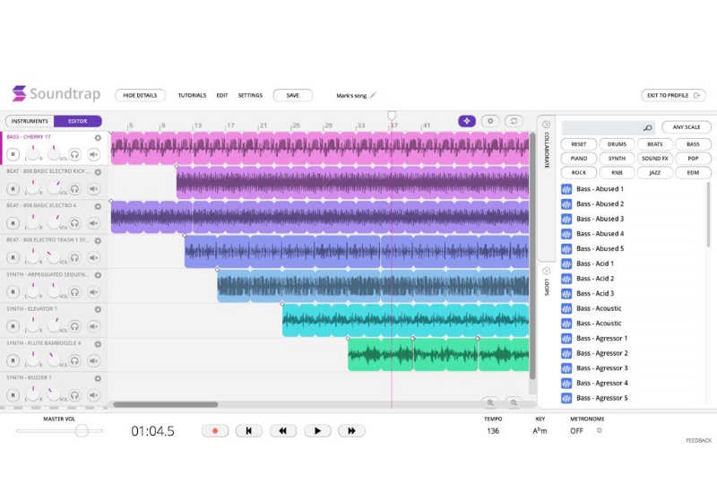Toggle the loop cycle button above timeline
Viewport: 717px width, 493px height.
coord(514,121)
